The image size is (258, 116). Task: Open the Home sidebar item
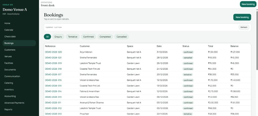point(19,23)
